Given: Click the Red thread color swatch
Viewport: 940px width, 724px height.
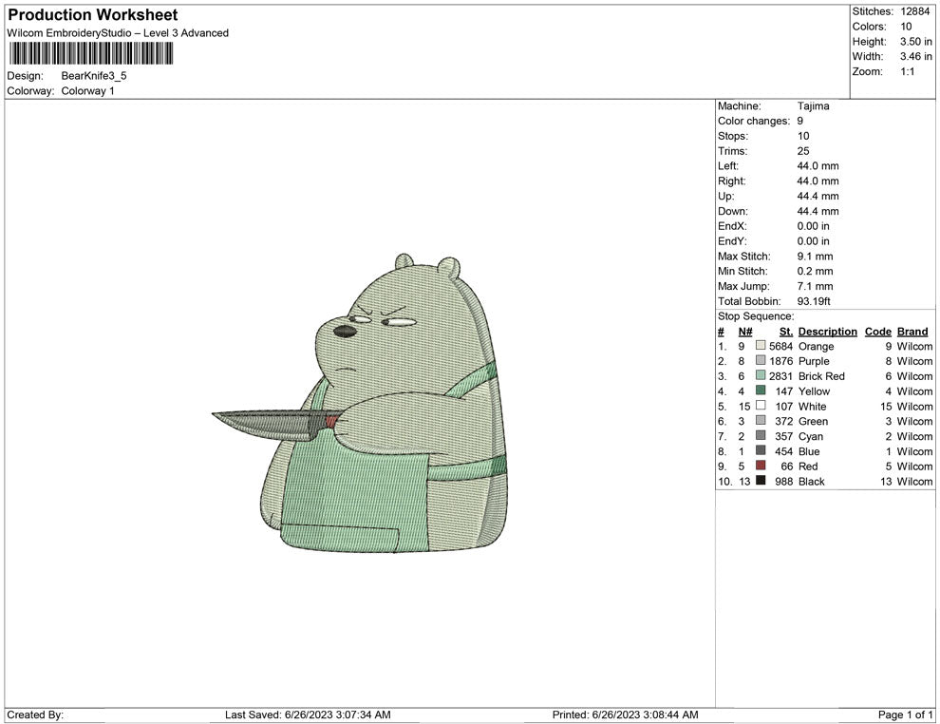Looking at the screenshot, I should 761,466.
